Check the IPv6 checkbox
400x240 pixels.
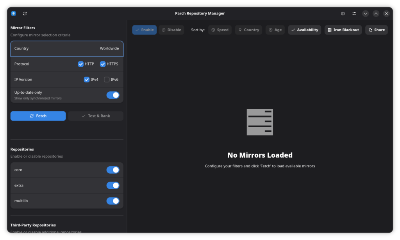(x=107, y=80)
